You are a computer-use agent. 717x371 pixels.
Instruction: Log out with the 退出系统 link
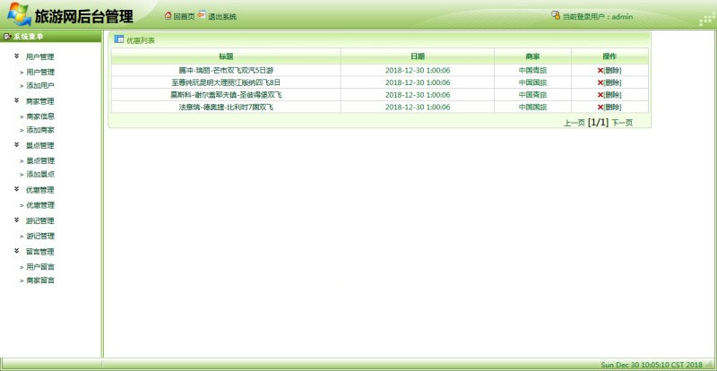[x=222, y=16]
